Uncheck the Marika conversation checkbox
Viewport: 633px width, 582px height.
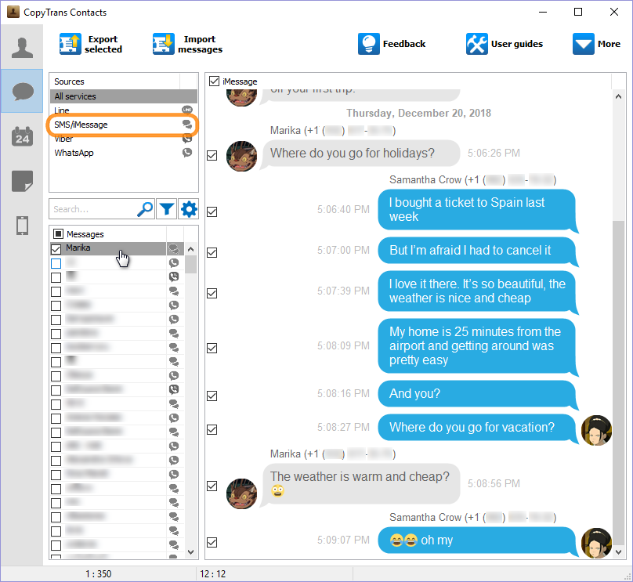click(x=56, y=249)
